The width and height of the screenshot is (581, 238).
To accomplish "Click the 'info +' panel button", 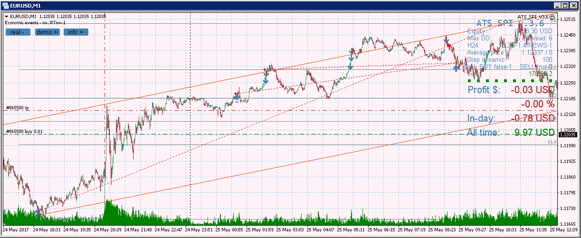I will click(x=76, y=32).
